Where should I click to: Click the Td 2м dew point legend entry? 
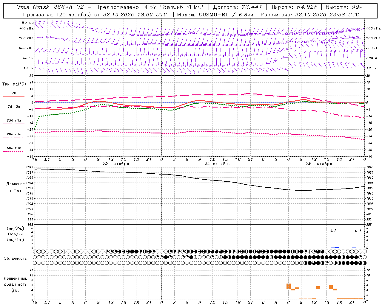(14, 107)
